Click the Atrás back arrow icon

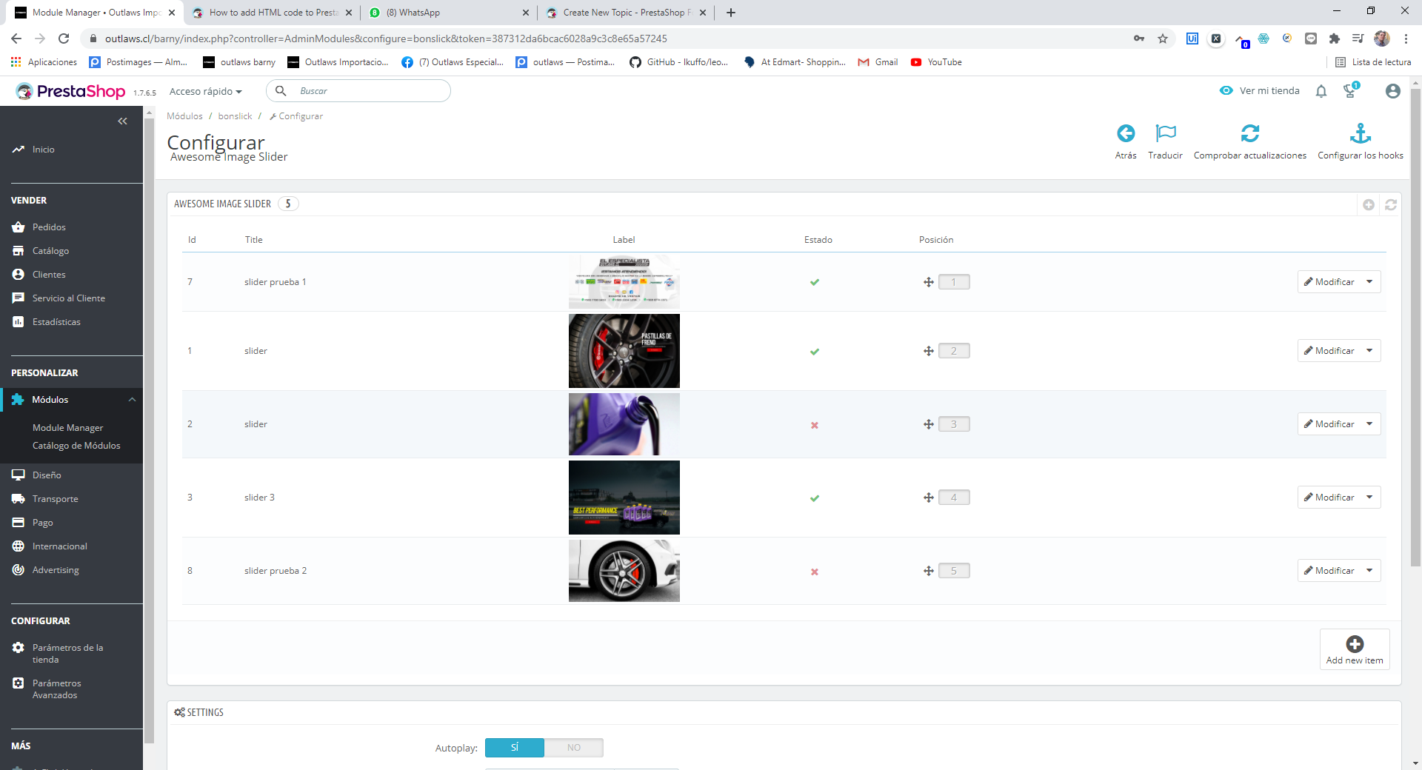click(1126, 133)
